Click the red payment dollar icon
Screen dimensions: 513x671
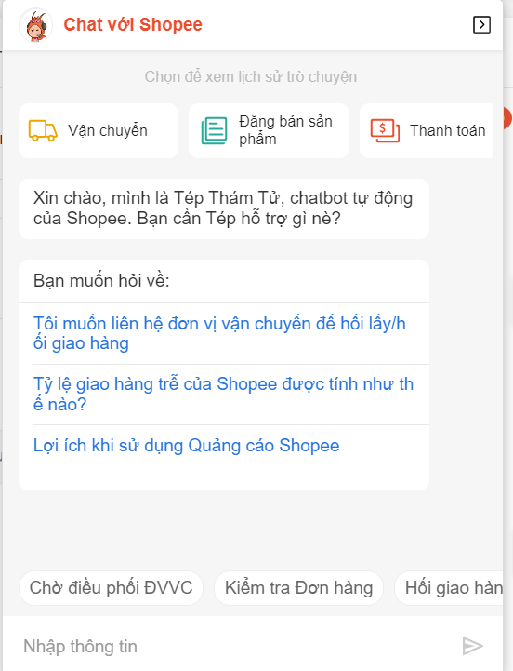point(385,130)
